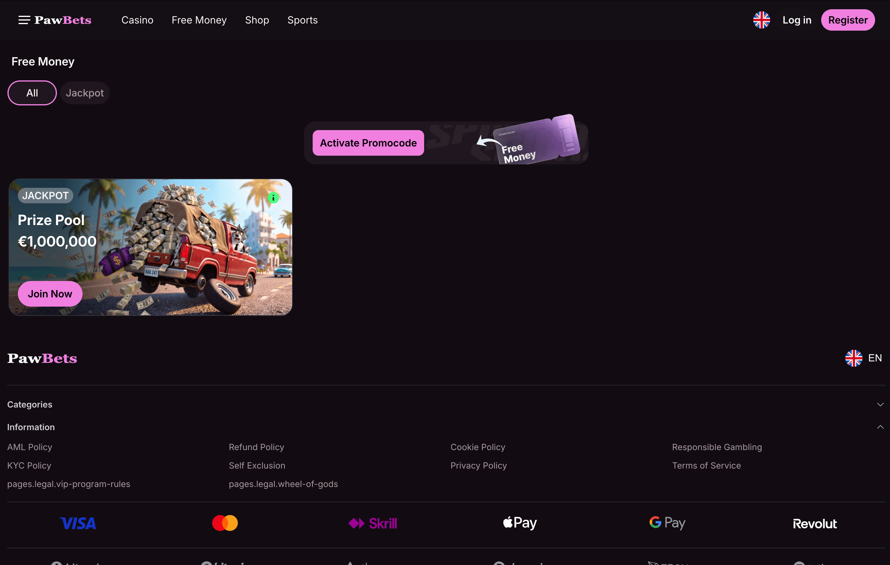
Task: Click Activate Promocode button
Action: pos(368,143)
